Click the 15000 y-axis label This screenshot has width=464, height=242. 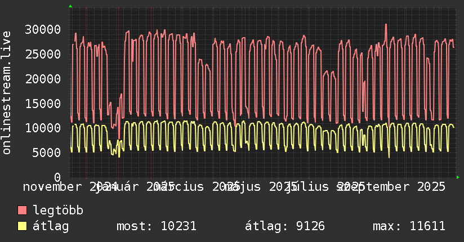tap(43, 104)
